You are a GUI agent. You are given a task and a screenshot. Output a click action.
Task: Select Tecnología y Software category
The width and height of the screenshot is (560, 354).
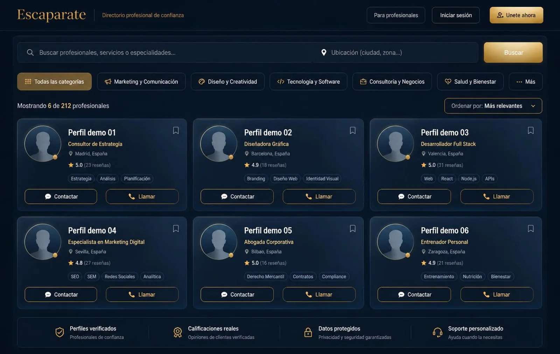[308, 81]
